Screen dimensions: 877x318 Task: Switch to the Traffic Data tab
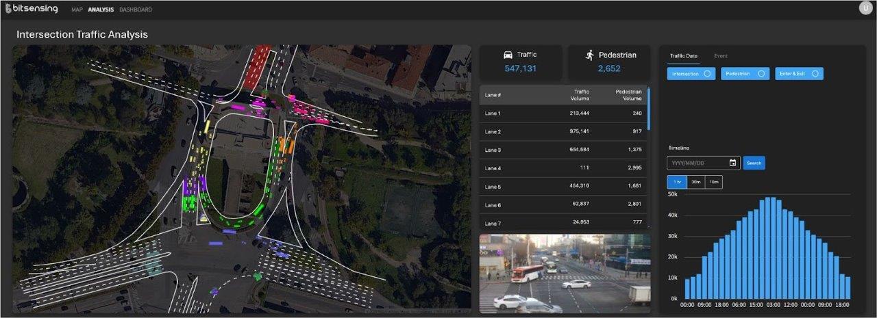683,56
